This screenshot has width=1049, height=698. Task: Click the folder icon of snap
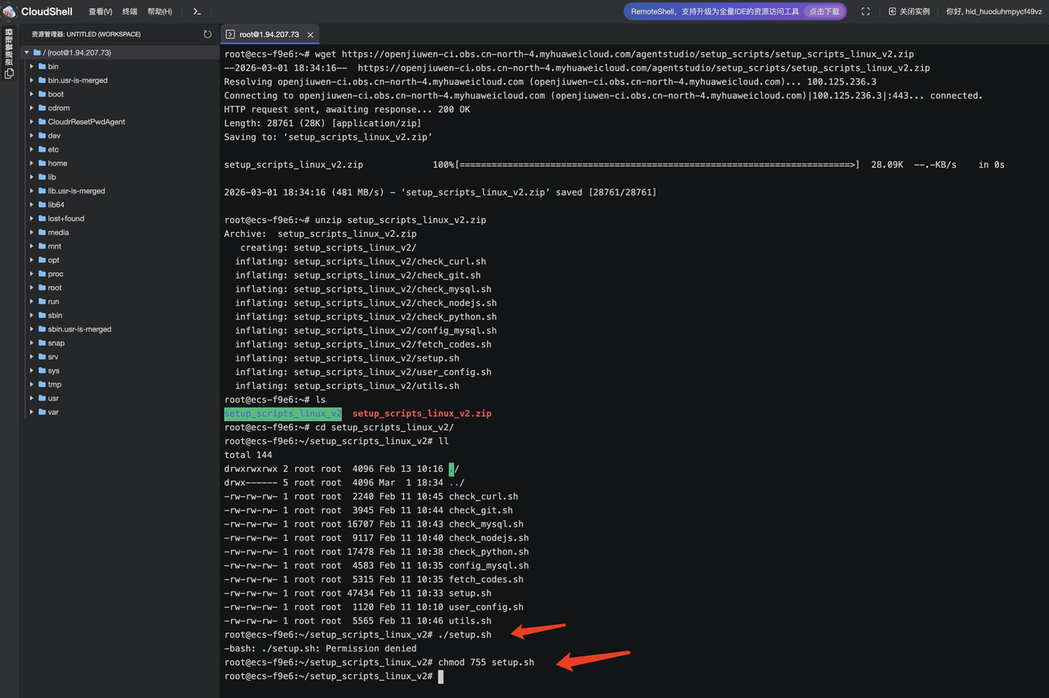point(42,342)
